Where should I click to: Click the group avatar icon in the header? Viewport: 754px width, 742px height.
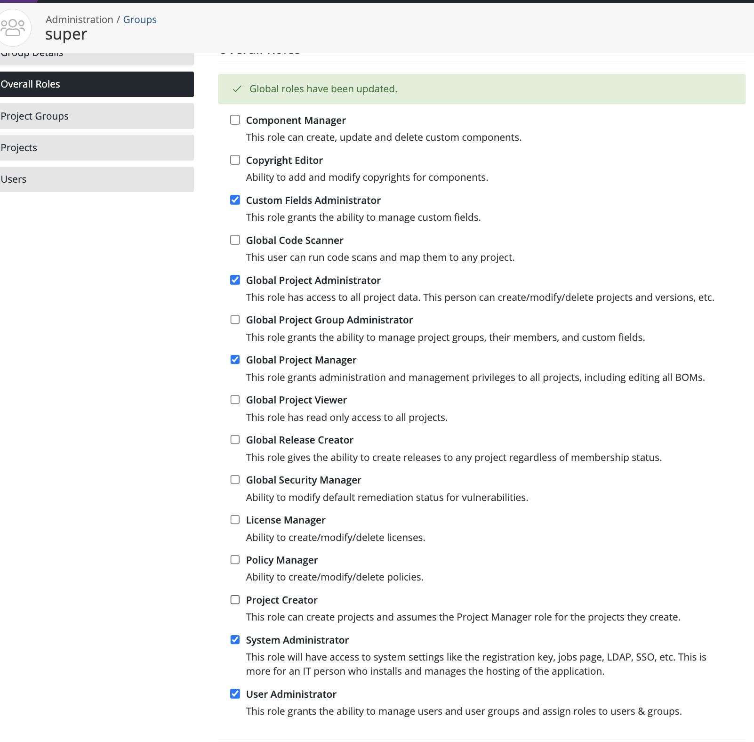(15, 27)
